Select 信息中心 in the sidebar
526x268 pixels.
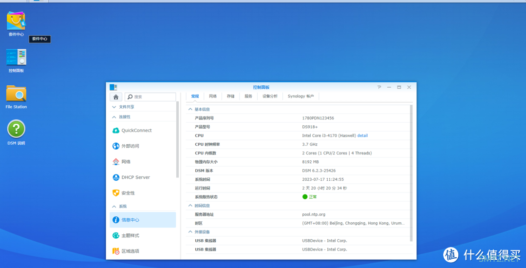pos(143,220)
